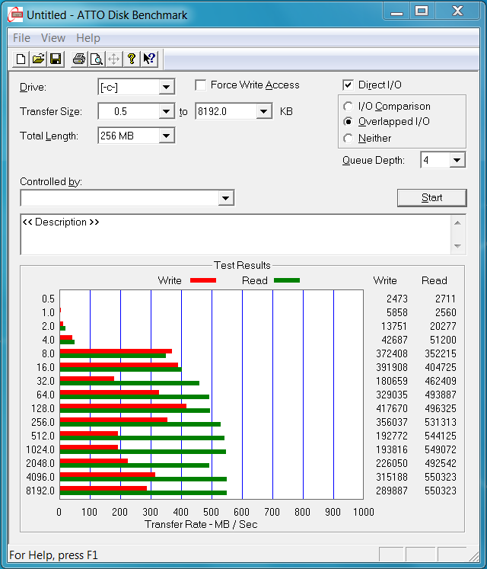The height and width of the screenshot is (569, 487).
Task: Open the Queue Depth dropdown
Action: pos(457,160)
